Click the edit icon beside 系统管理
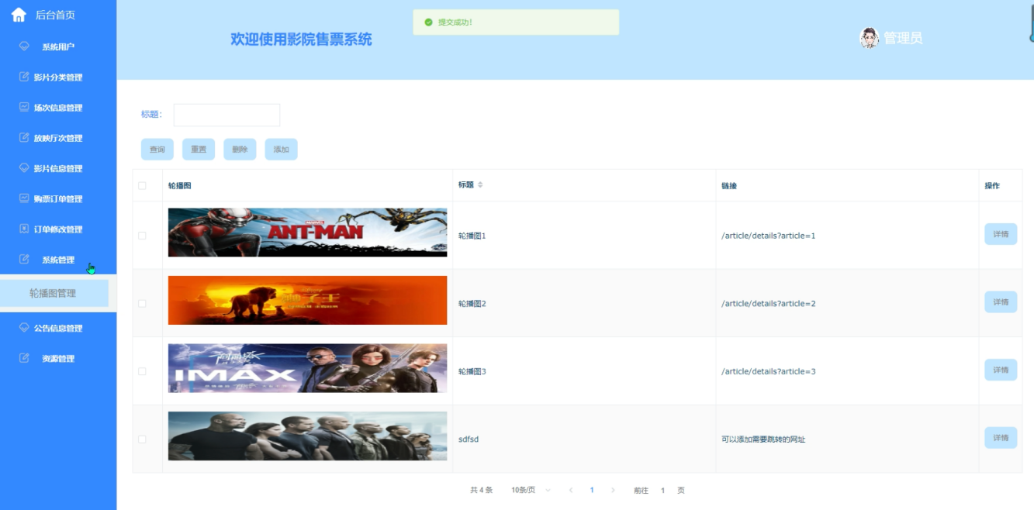Viewport: 1034px width, 510px height. (24, 259)
